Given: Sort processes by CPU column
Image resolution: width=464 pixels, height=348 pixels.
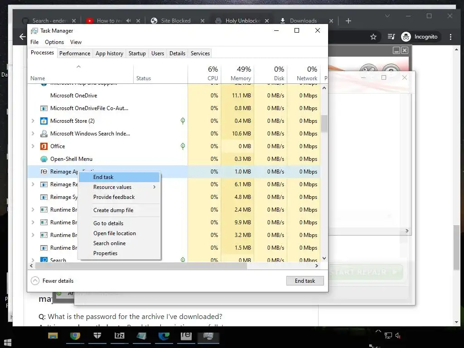Looking at the screenshot, I should (x=204, y=73).
